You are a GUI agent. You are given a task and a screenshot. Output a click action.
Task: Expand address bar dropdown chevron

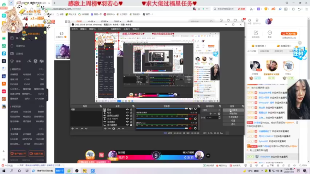(x=207, y=9)
